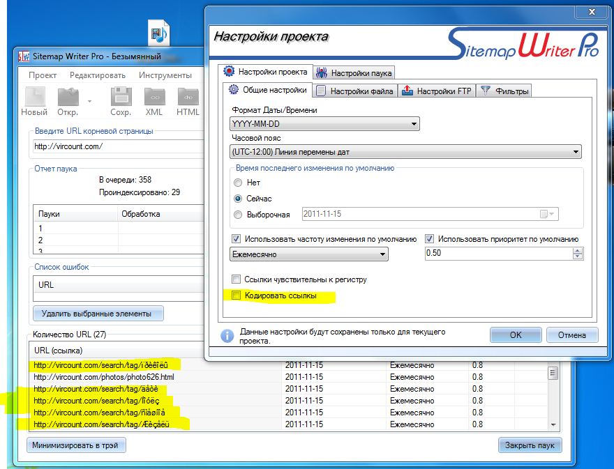
Task: Click the FTP upload icon on tab
Action: 407,91
